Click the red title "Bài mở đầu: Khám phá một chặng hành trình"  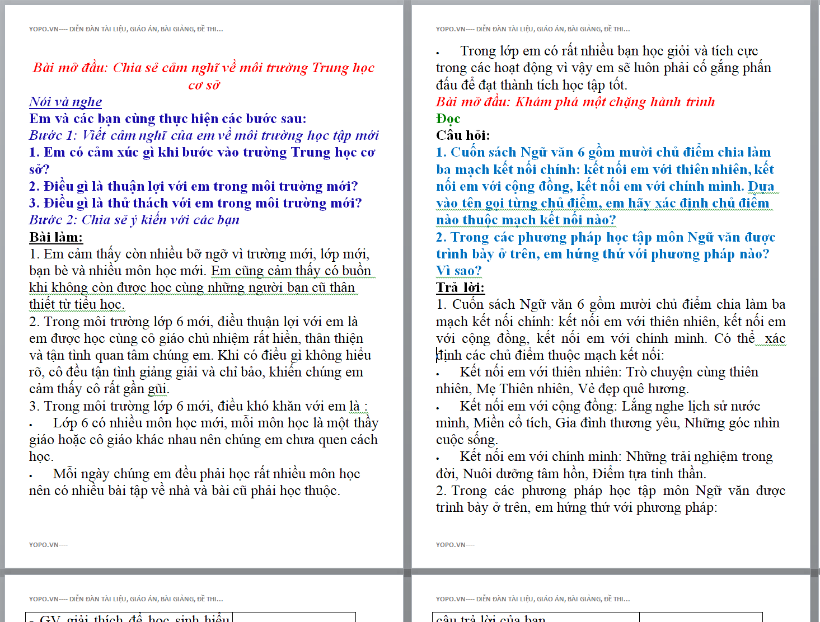click(x=575, y=102)
